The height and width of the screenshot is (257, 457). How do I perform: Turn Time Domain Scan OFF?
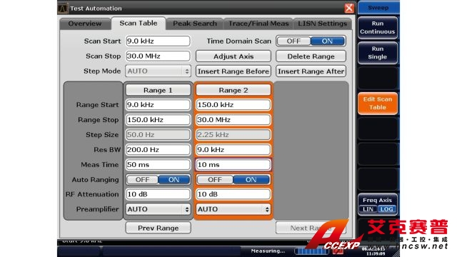(293, 41)
